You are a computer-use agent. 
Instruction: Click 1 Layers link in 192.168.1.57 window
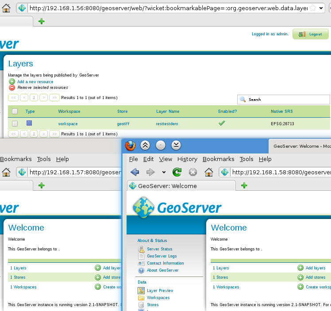tap(18, 268)
